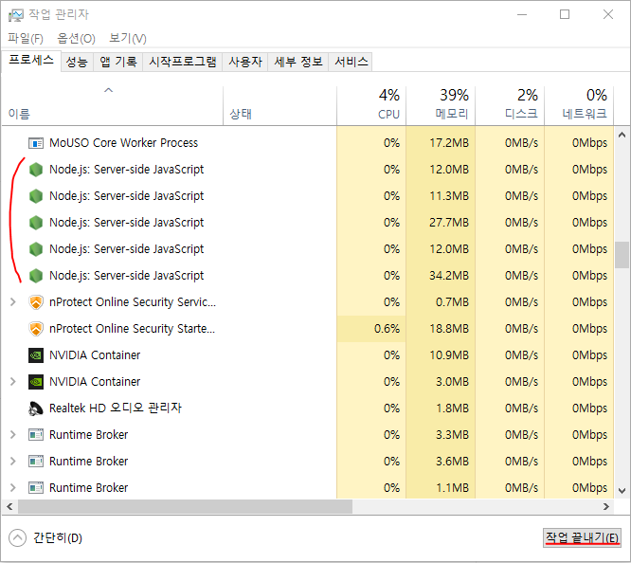
Task: Switch to the 세부 정보 tab
Action: coord(298,62)
